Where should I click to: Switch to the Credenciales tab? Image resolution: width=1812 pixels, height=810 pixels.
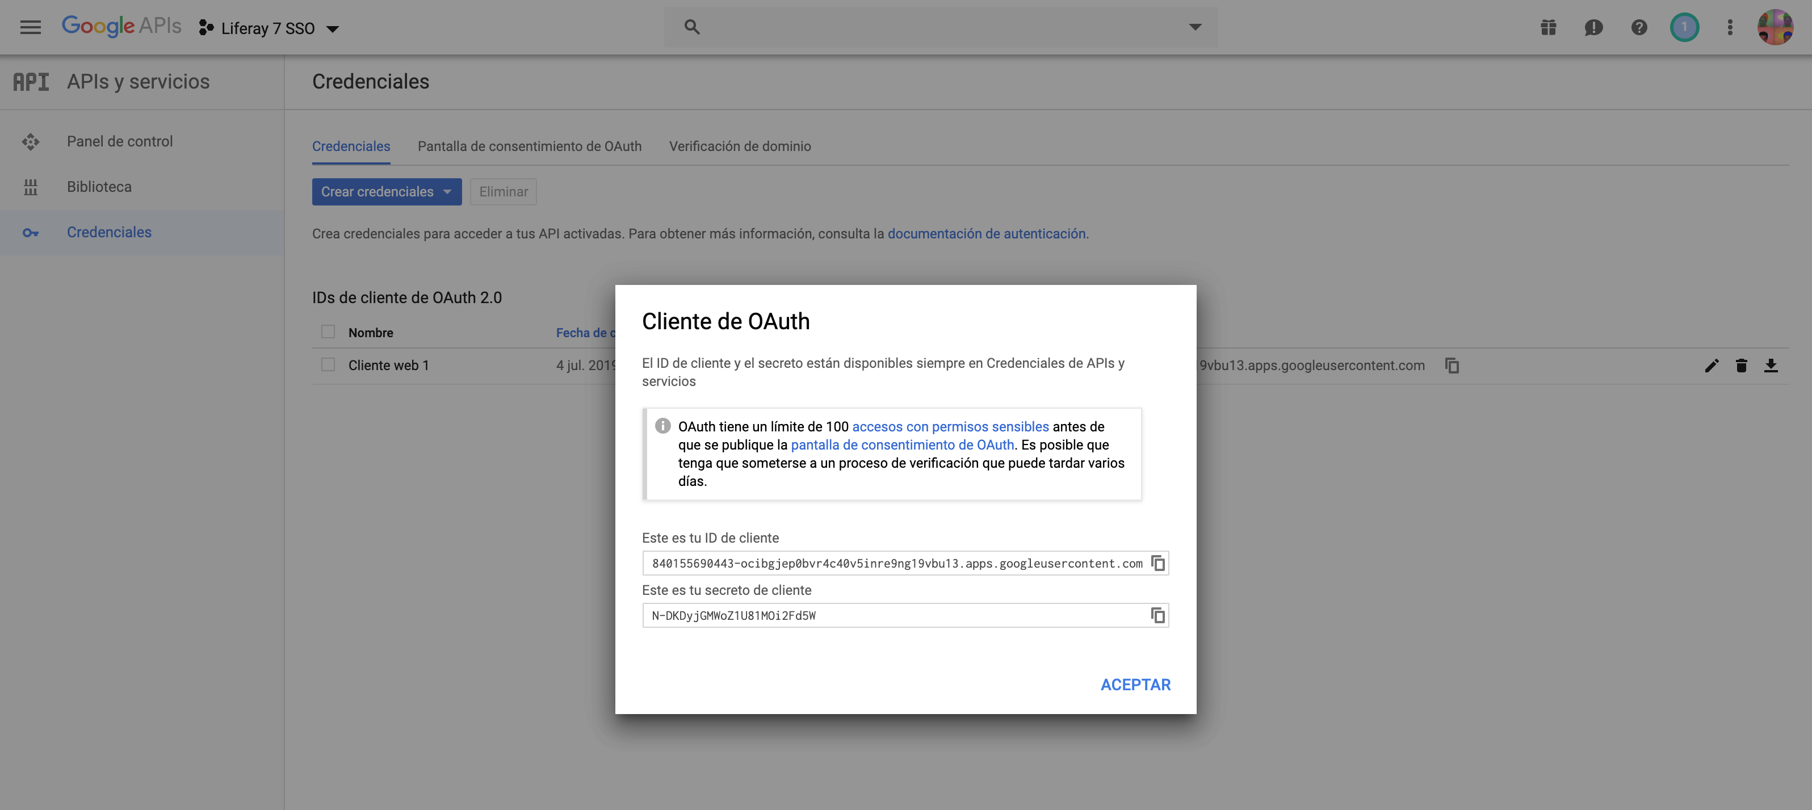[x=351, y=146]
